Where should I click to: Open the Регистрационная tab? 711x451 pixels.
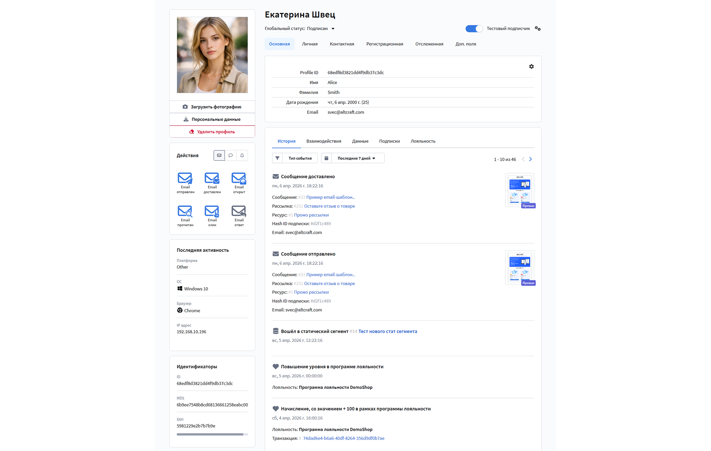point(385,44)
